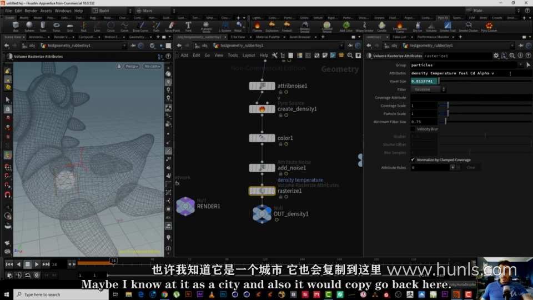This screenshot has height=300, width=533.
Task: Switch to the Asset Browser tab
Action: pos(300,37)
